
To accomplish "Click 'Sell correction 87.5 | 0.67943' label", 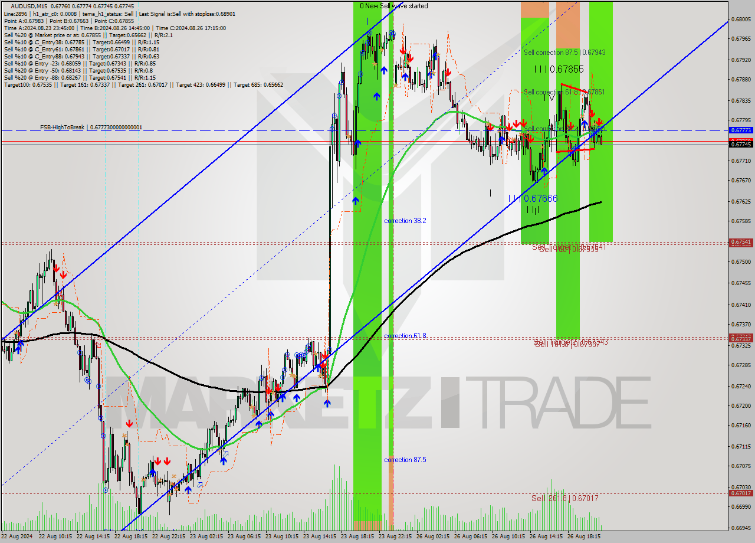I will 564,53.
